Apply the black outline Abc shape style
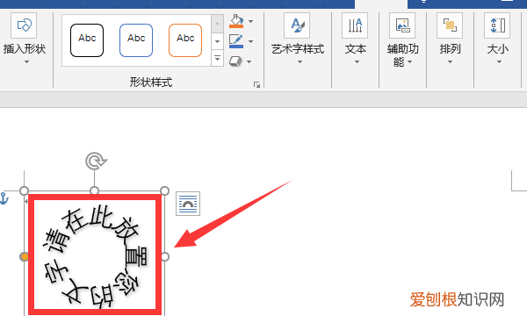The image size is (527, 316). click(87, 40)
